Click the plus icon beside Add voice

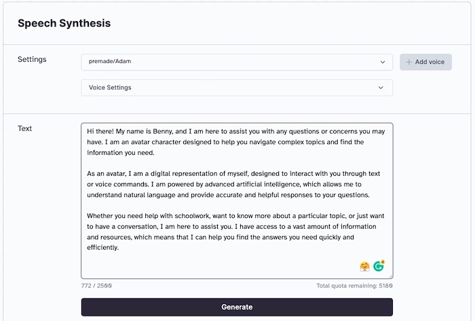pyautogui.click(x=408, y=62)
